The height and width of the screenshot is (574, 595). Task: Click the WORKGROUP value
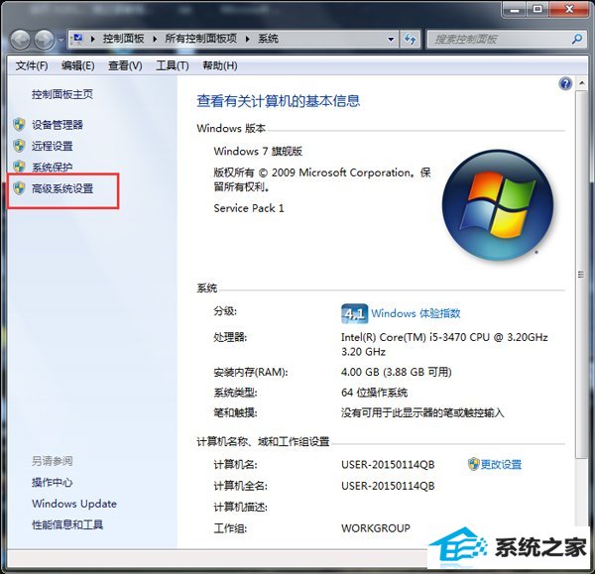[376, 528]
